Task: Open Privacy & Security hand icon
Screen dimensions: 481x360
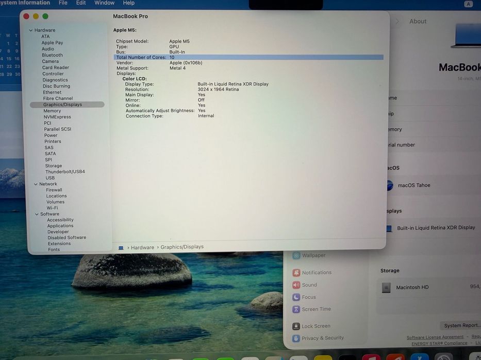Action: (296, 338)
